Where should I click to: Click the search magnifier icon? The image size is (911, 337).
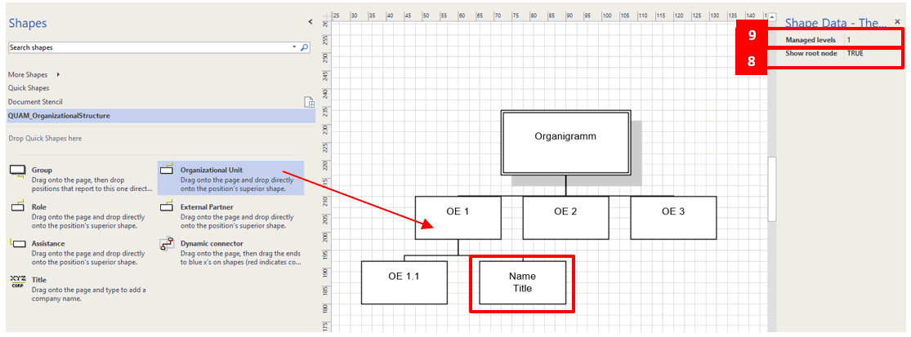[305, 48]
